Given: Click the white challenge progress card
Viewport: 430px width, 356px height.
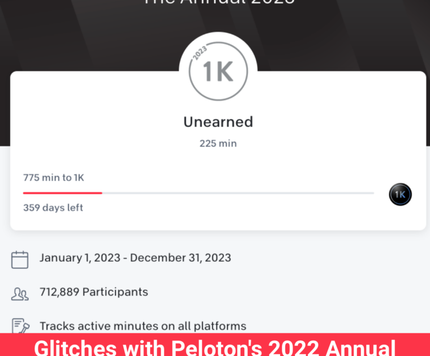Looking at the screenshot, I should pyautogui.click(x=317, y=130).
